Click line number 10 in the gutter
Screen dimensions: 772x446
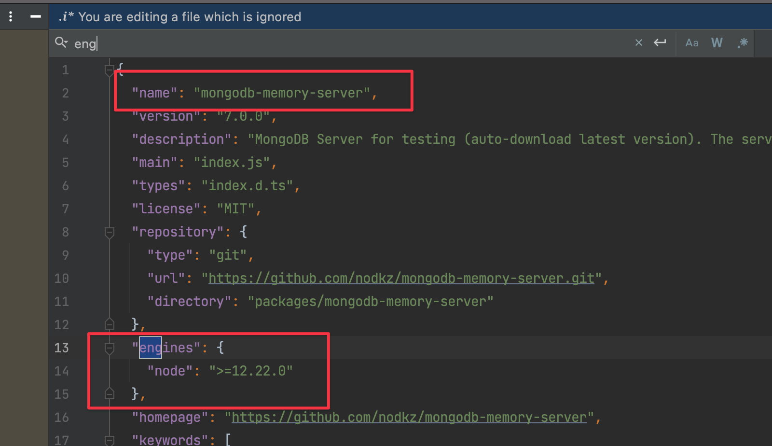[61, 279]
